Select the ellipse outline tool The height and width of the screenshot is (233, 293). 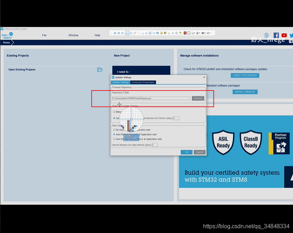click(x=131, y=33)
